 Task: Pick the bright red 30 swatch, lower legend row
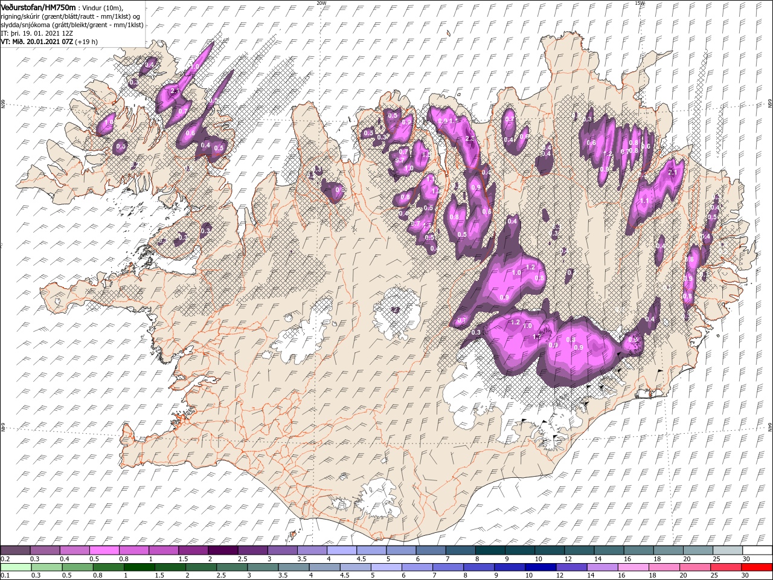click(x=757, y=567)
